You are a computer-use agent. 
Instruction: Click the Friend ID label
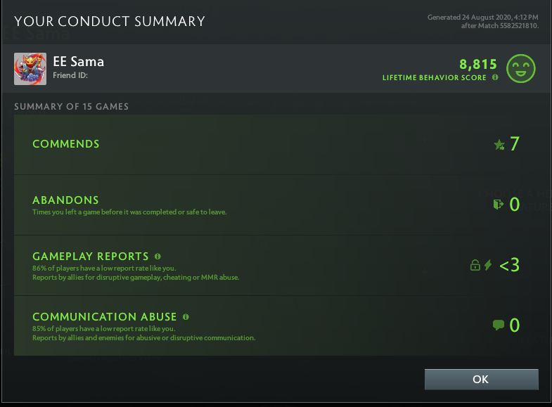click(x=70, y=75)
